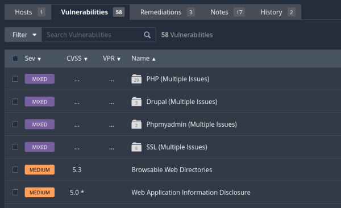Click the 58 Vulnerabilities count text
This screenshot has width=341, height=208.
187,35
